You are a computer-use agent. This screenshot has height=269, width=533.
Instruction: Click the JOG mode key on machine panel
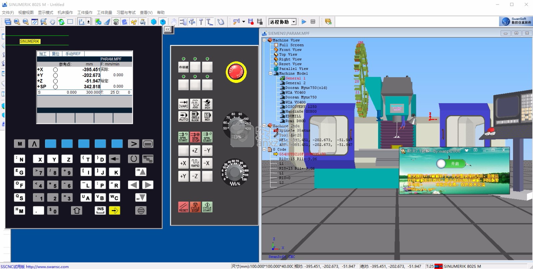pyautogui.click(x=195, y=104)
